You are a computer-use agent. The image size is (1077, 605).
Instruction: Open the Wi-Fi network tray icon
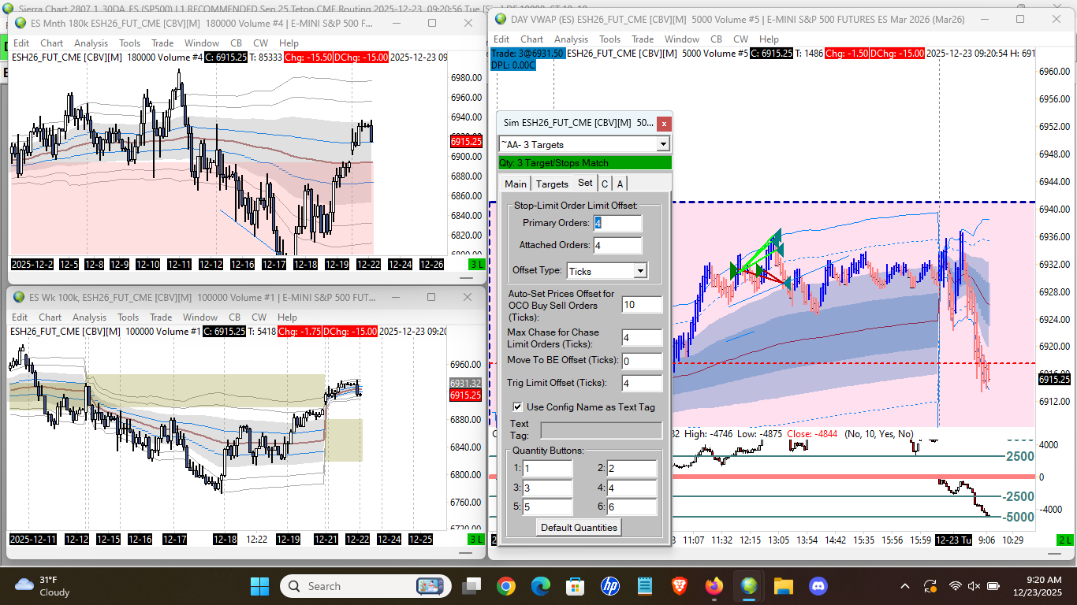(x=956, y=586)
